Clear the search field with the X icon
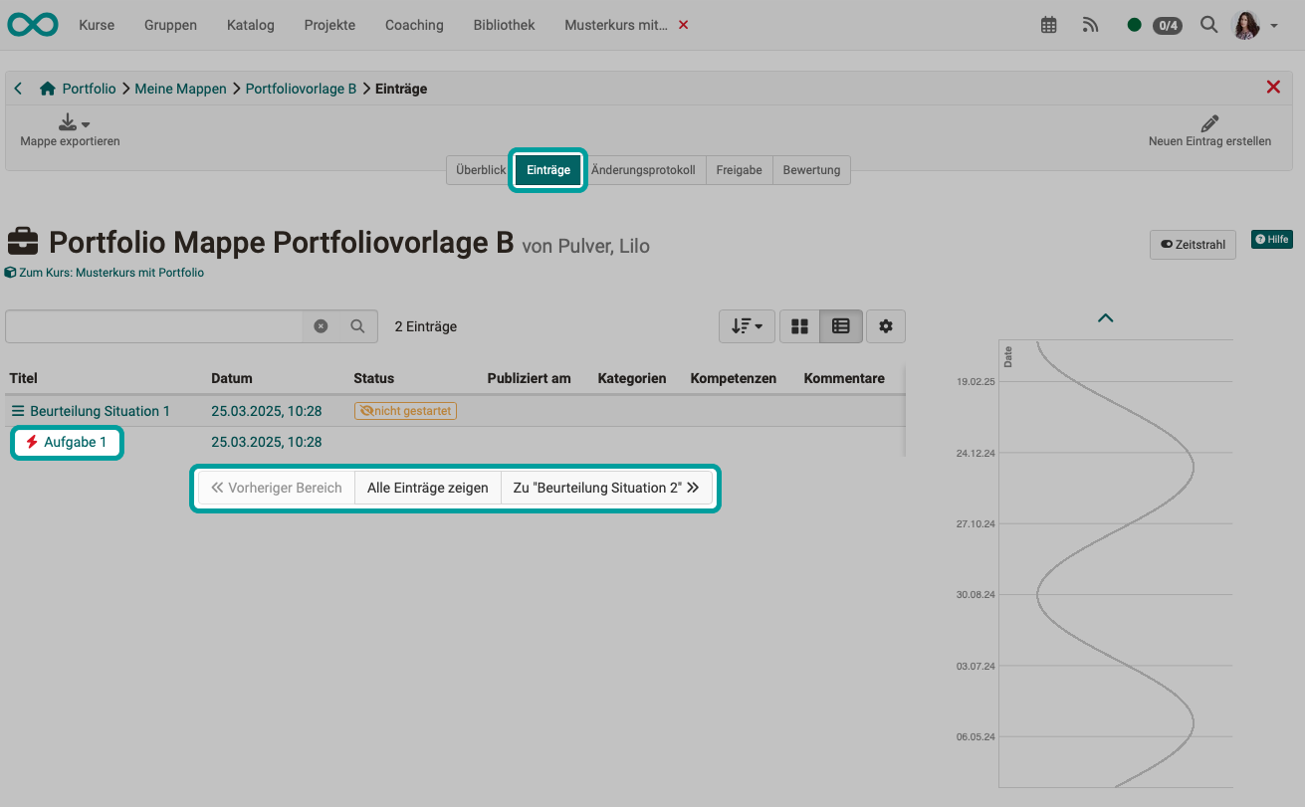 [321, 325]
